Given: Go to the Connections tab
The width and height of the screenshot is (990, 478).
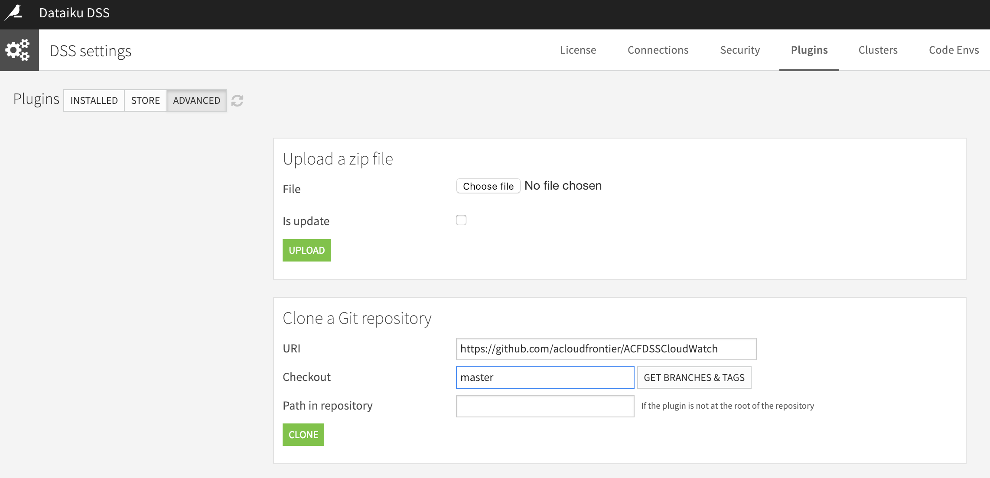Looking at the screenshot, I should point(658,50).
